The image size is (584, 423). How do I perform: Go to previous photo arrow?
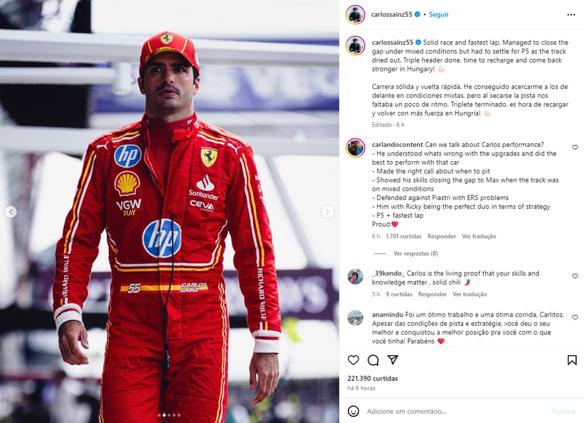[x=11, y=211]
